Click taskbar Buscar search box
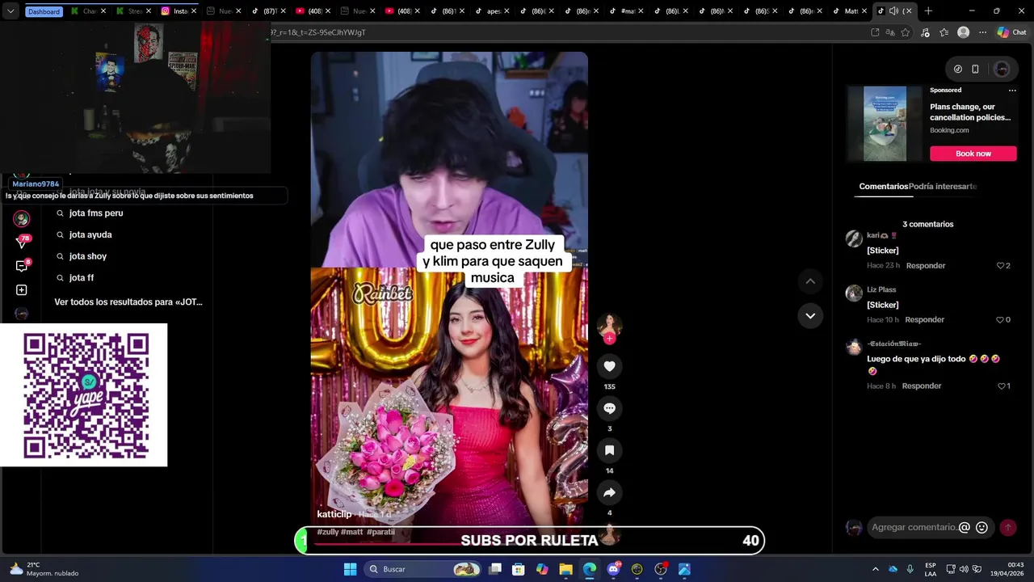The image size is (1034, 582). [424, 569]
